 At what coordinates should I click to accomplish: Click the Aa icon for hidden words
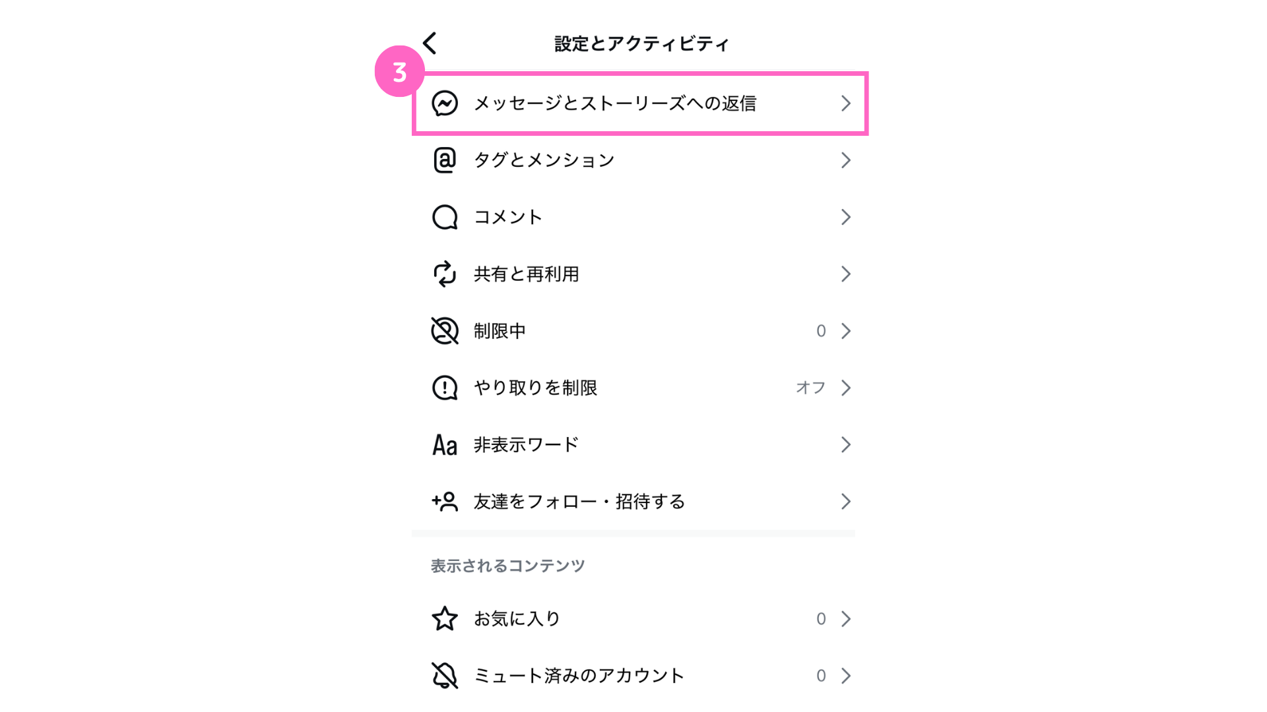point(445,445)
